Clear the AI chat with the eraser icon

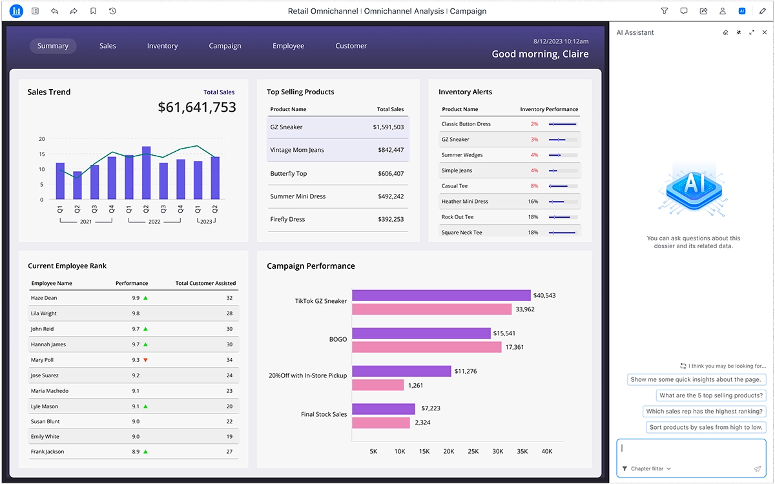pos(725,32)
